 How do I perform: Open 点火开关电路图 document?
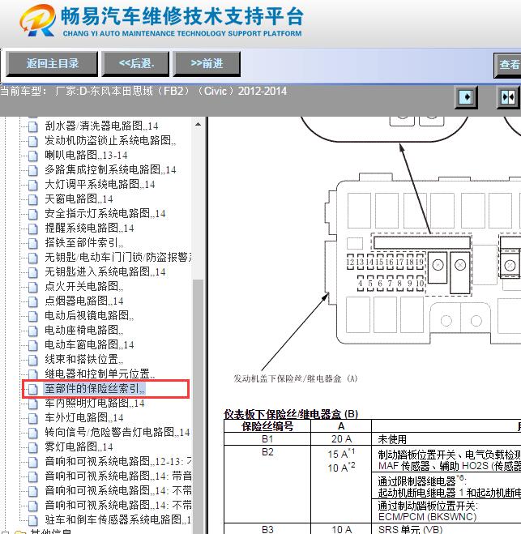(83, 286)
